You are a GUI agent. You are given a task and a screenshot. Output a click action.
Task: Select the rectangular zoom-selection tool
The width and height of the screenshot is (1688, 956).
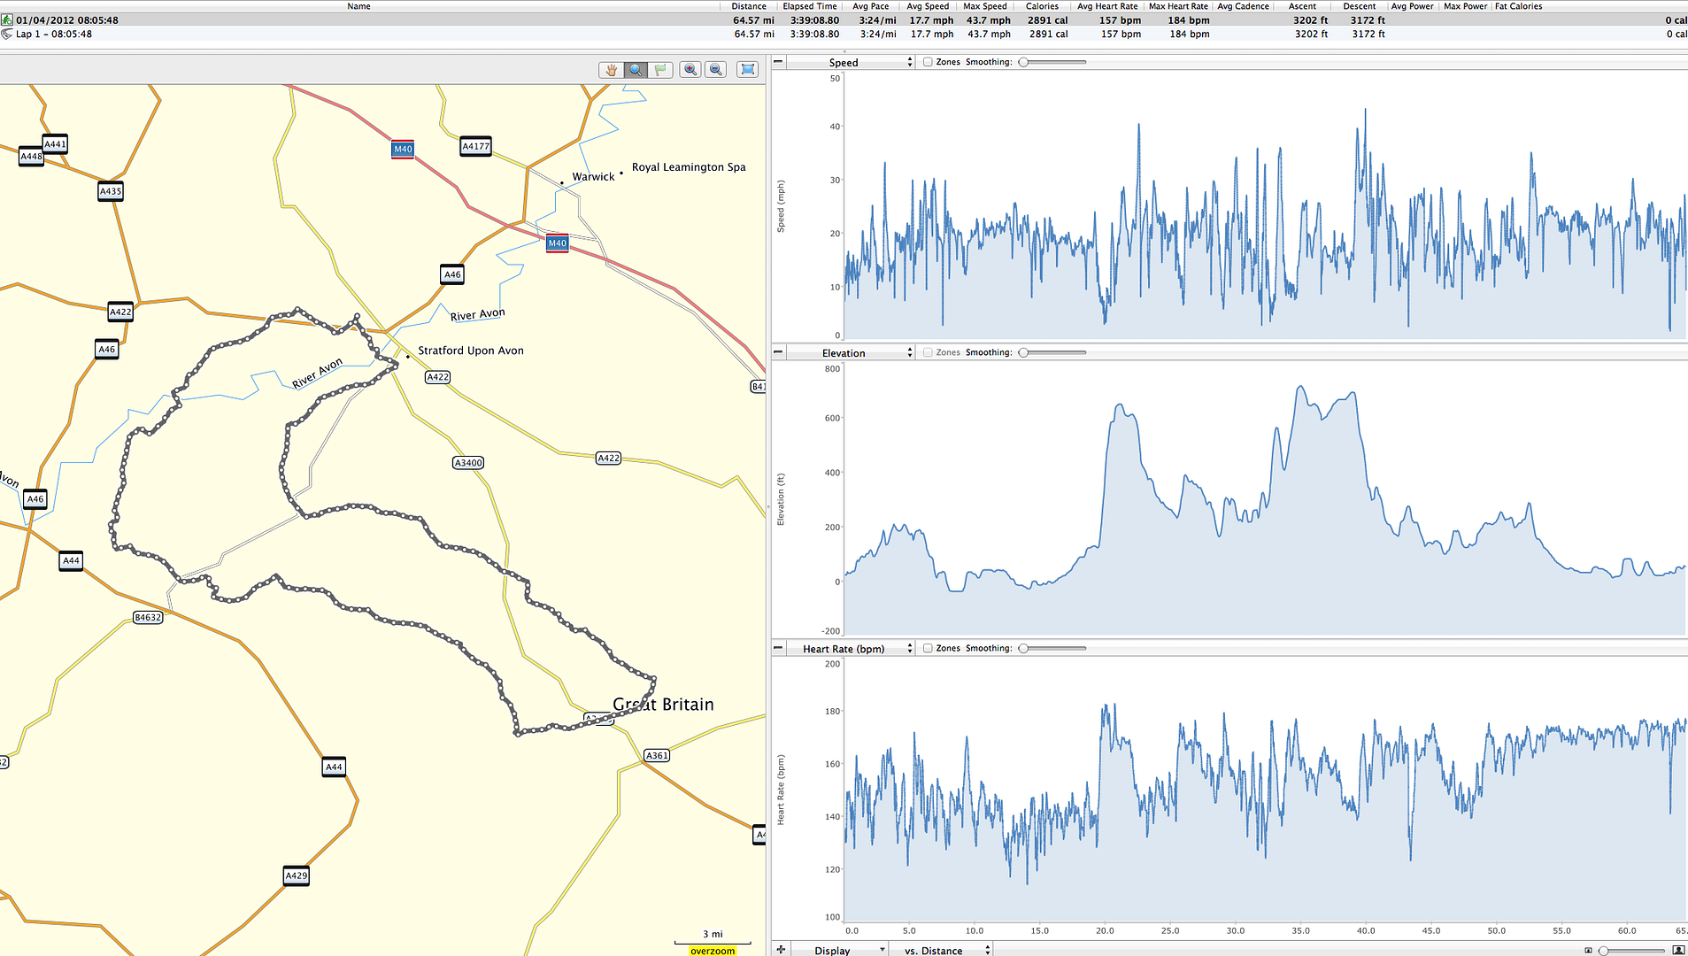(x=747, y=69)
